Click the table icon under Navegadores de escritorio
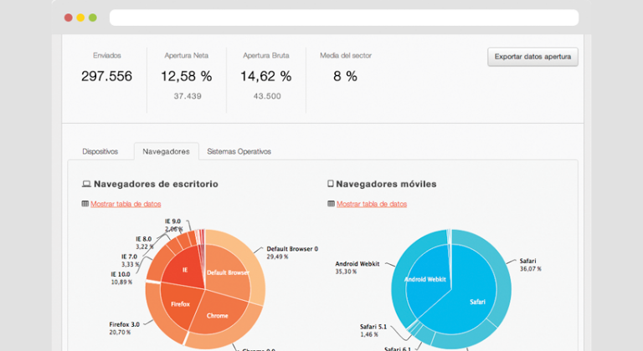Viewport: 643px width, 351px height. point(85,204)
